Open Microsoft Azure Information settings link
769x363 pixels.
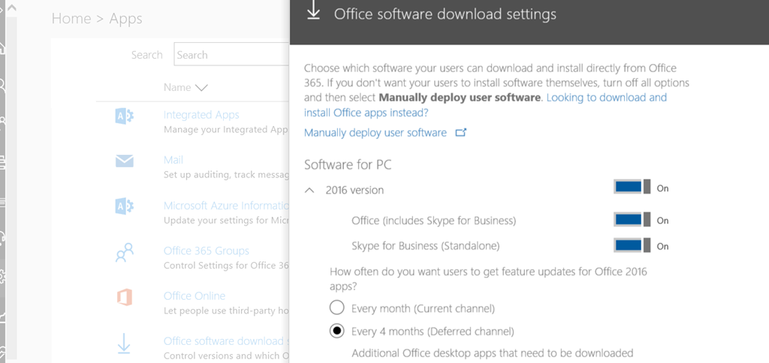point(226,205)
